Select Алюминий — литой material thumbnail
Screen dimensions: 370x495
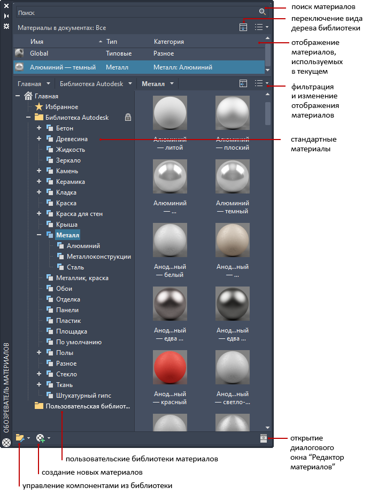coord(170,113)
